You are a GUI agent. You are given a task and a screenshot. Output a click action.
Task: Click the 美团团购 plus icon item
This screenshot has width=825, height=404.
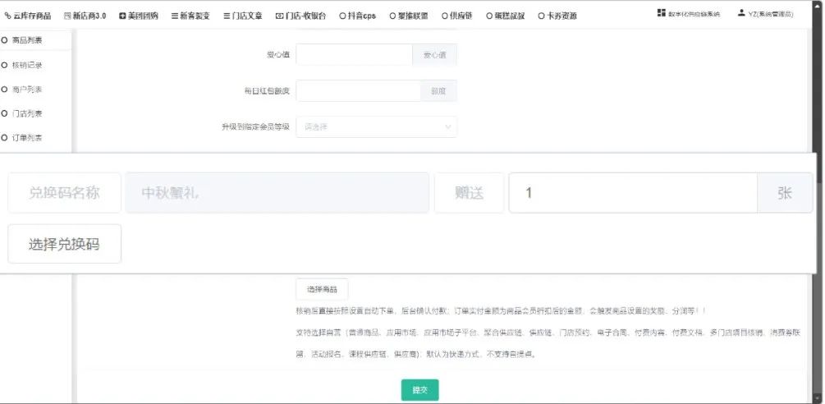coord(139,16)
